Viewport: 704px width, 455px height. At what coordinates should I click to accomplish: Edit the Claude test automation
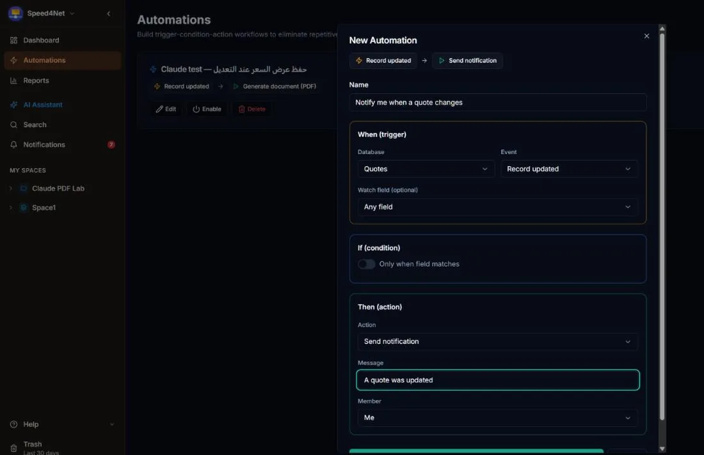(166, 109)
